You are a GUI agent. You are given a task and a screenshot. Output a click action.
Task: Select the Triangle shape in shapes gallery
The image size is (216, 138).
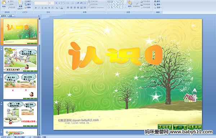(112, 4)
